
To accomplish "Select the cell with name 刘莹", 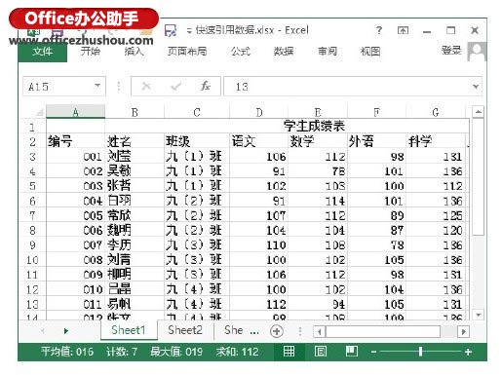I will [x=135, y=157].
